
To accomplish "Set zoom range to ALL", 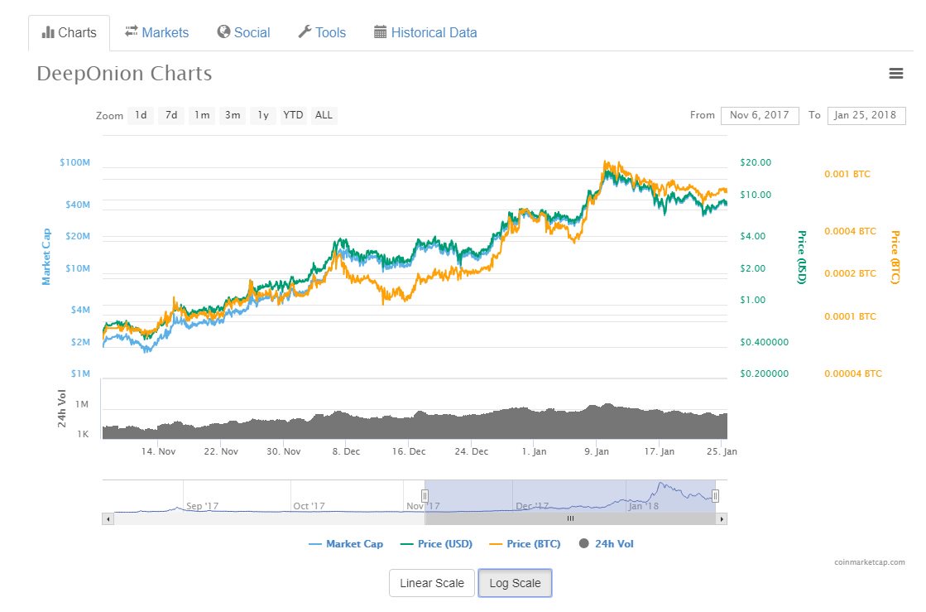I will 324,115.
